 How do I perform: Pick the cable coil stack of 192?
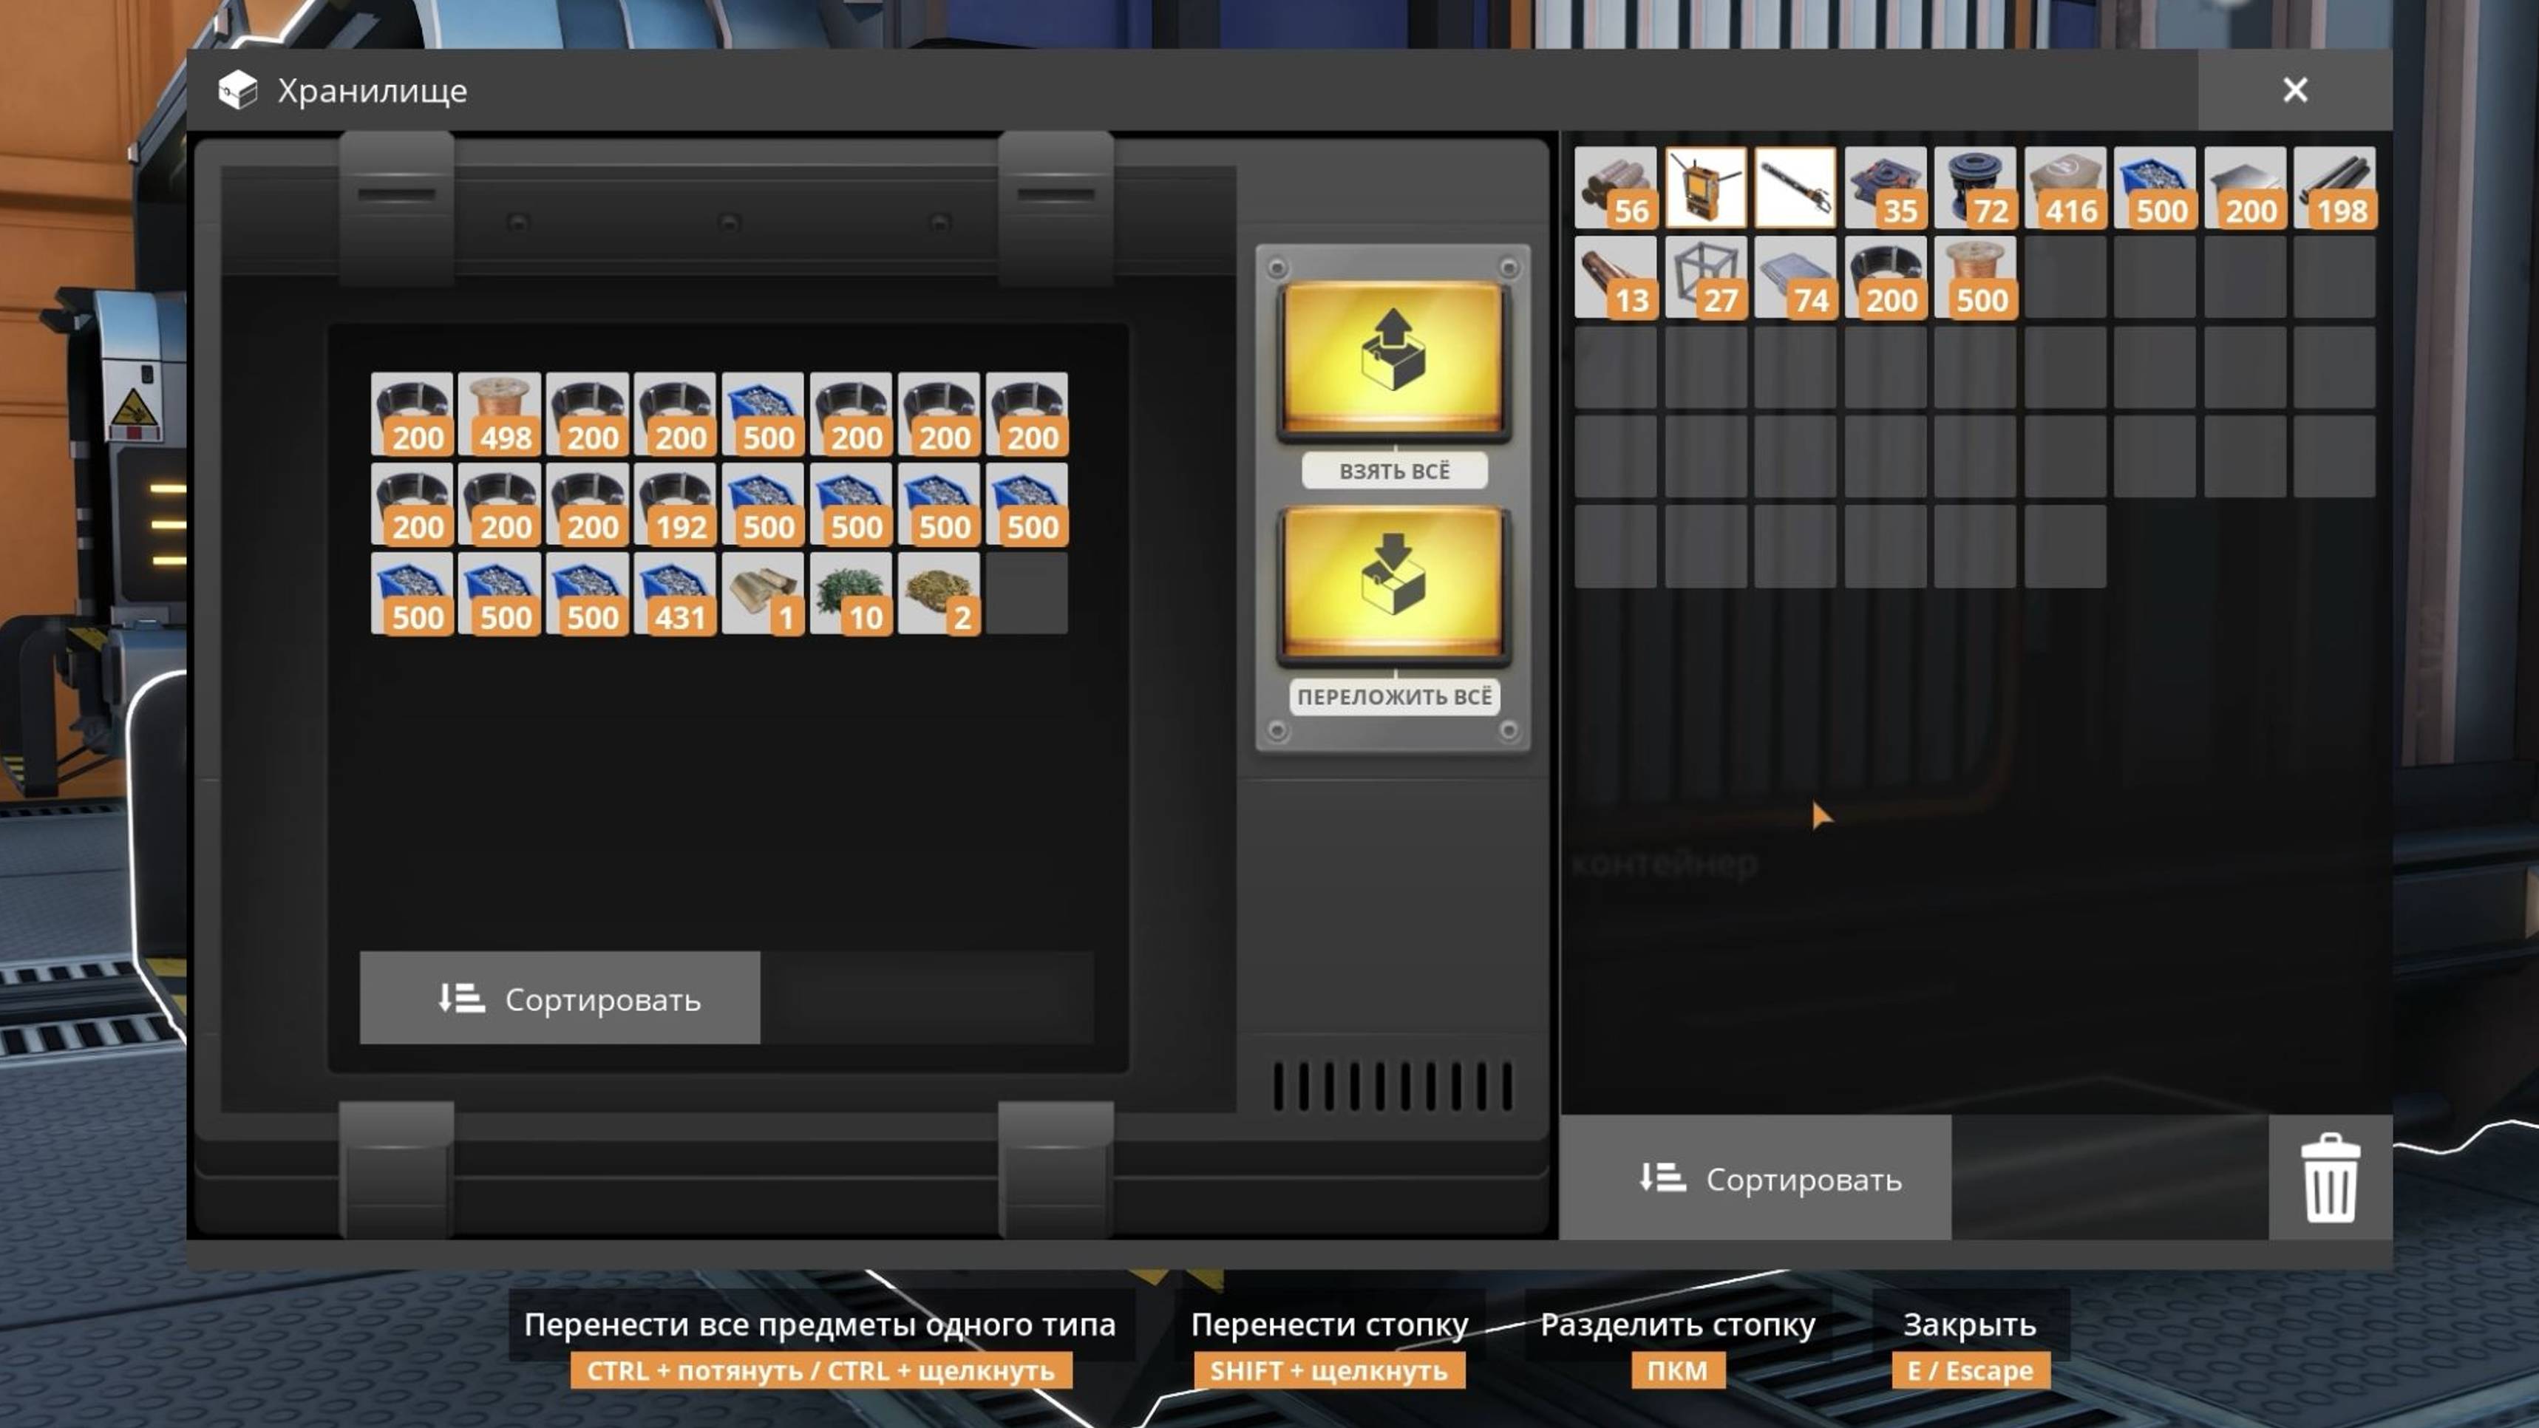point(674,503)
